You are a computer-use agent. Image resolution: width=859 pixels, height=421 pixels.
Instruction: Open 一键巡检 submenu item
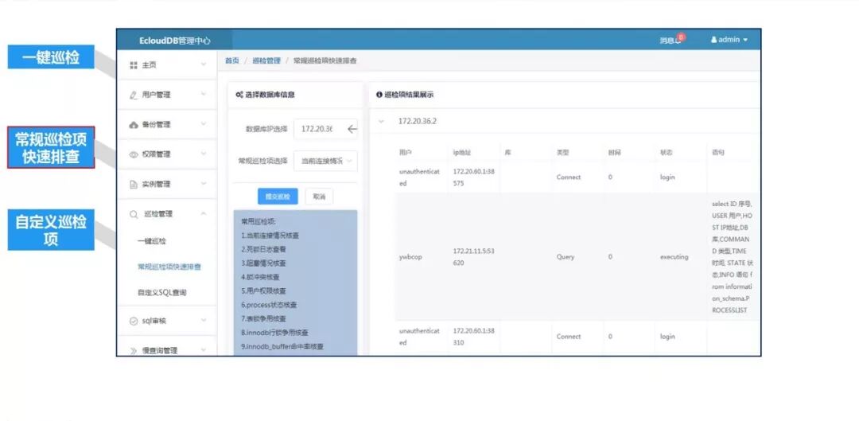(x=152, y=241)
